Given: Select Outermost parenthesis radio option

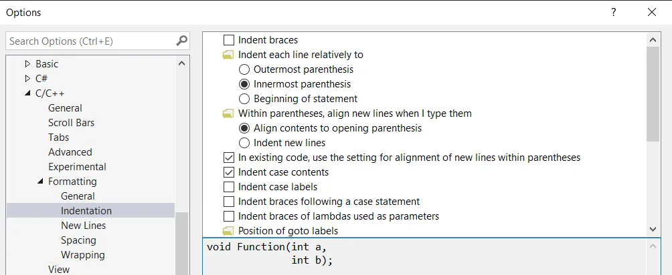Looking at the screenshot, I should (x=244, y=69).
